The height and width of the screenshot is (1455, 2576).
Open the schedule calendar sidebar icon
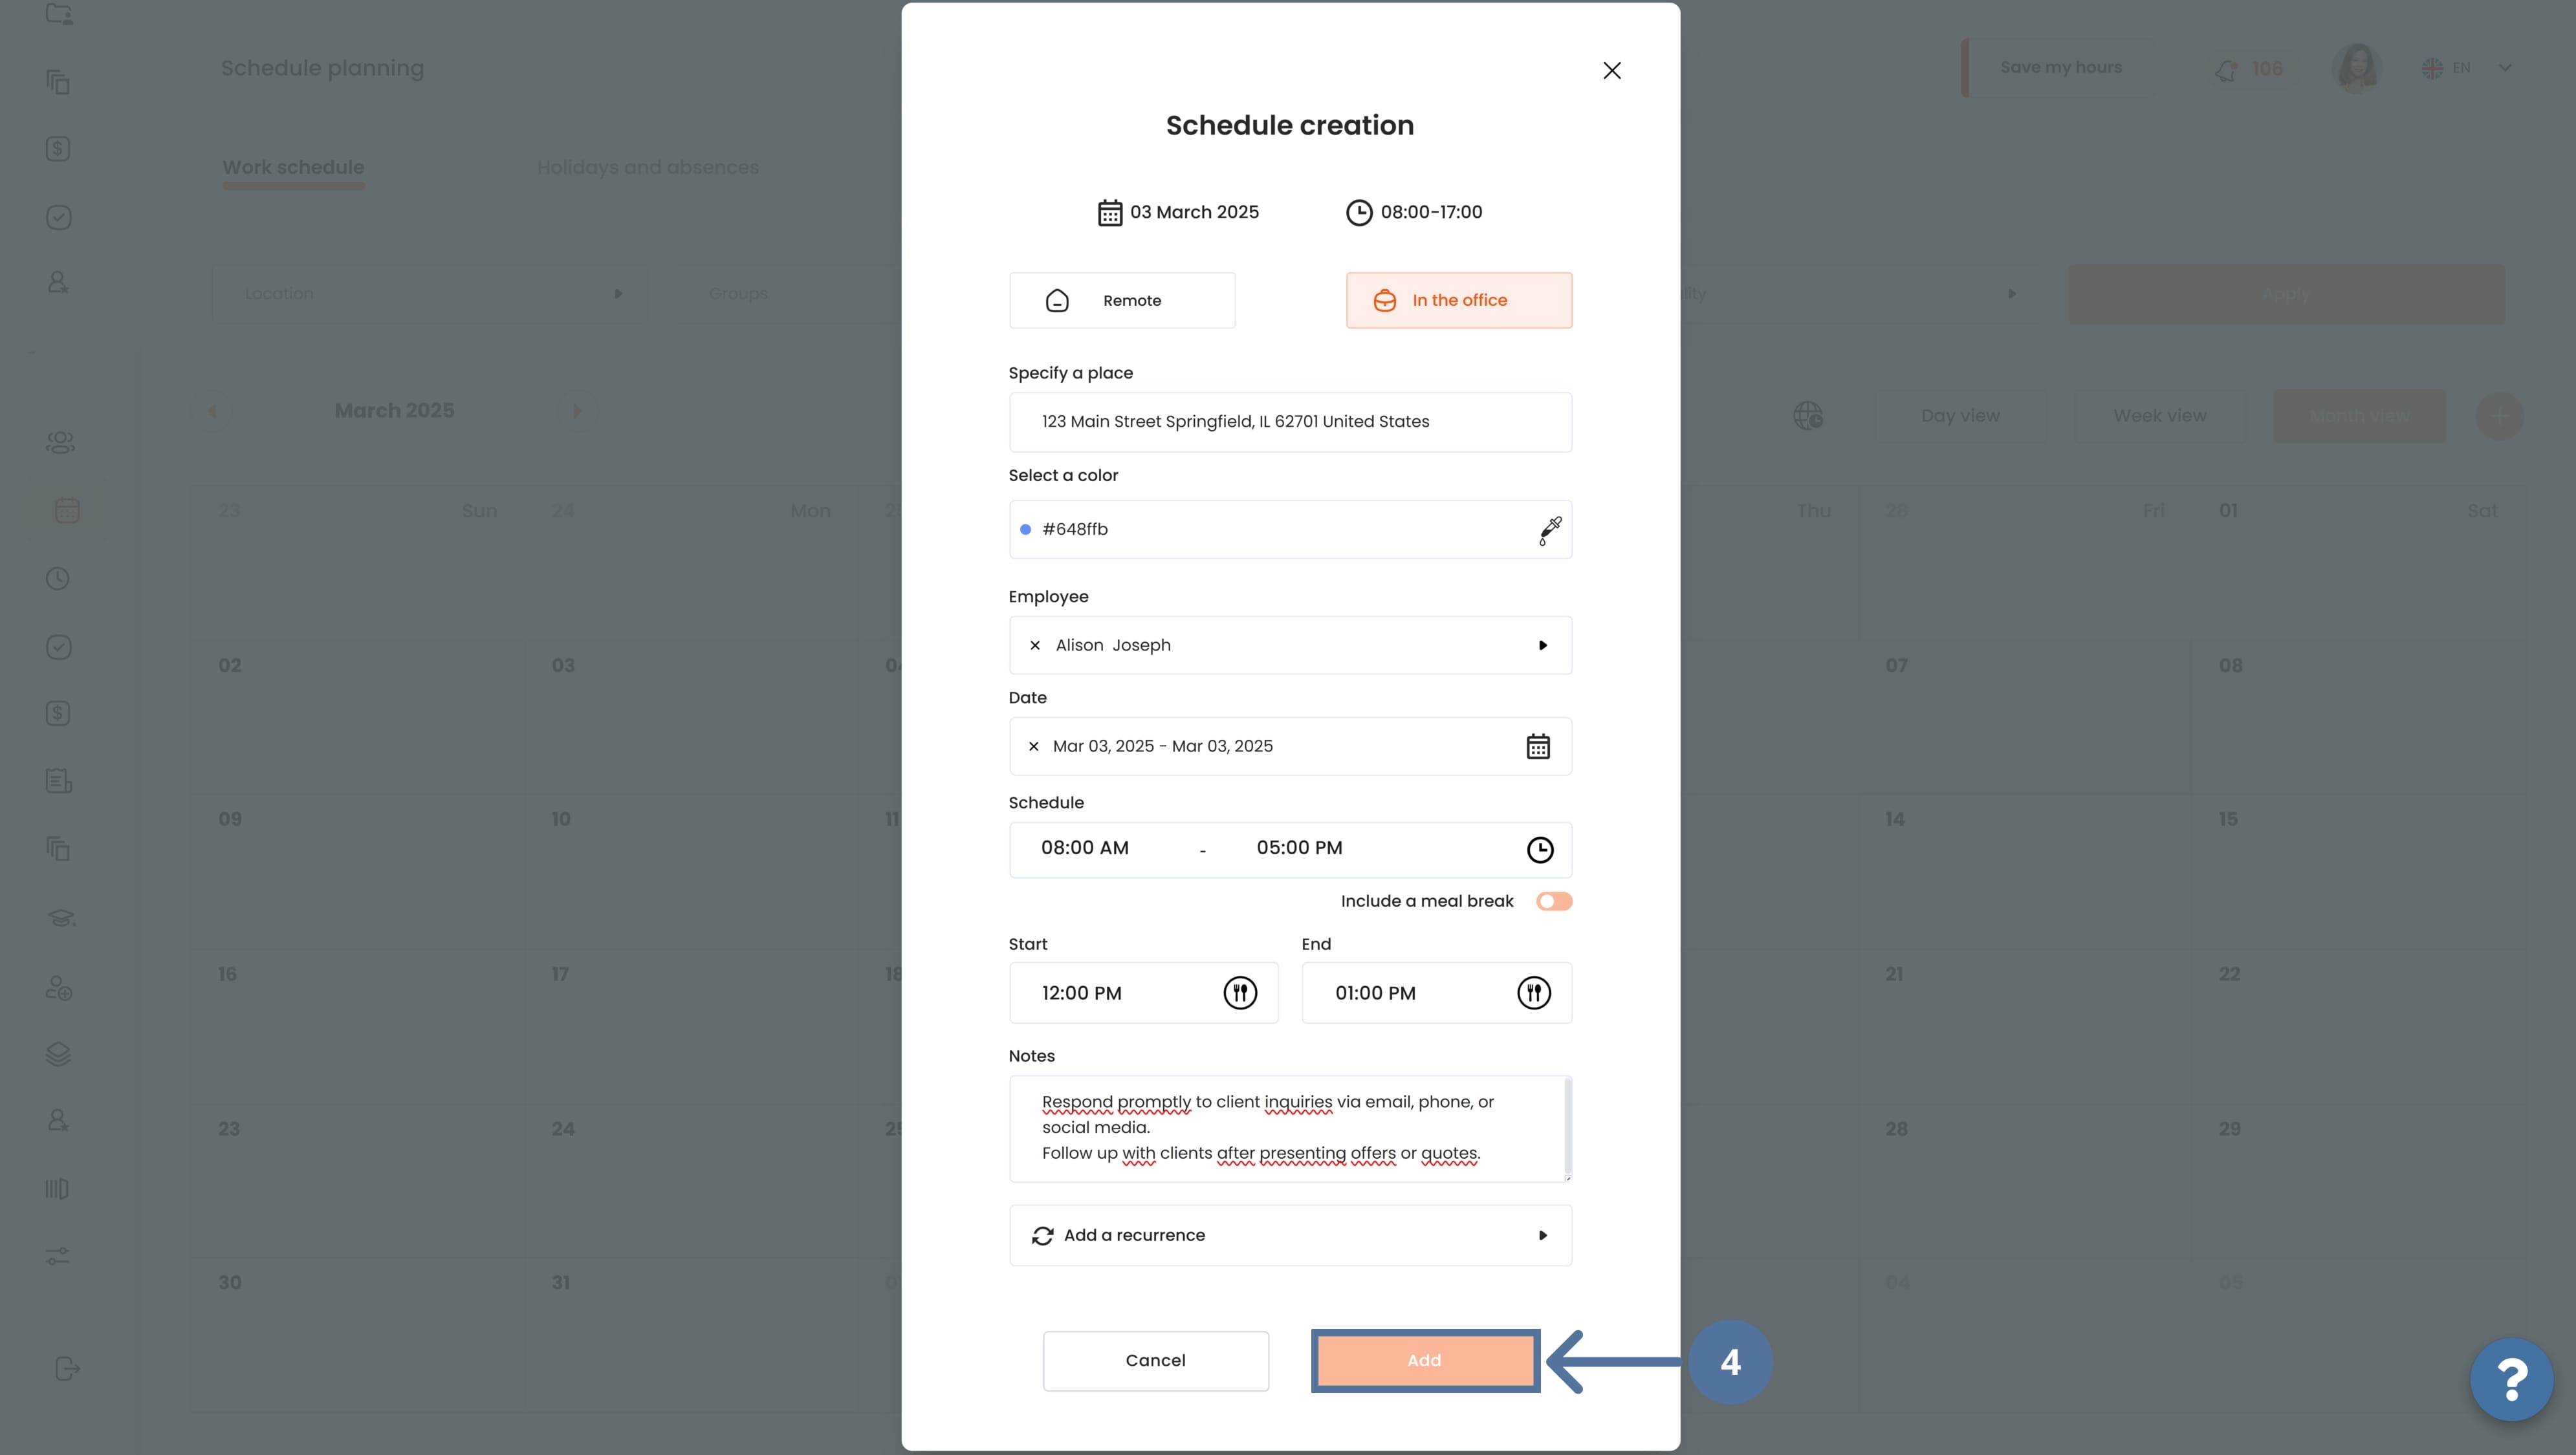(x=67, y=511)
